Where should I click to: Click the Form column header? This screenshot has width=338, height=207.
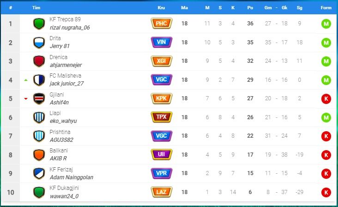pos(326,8)
